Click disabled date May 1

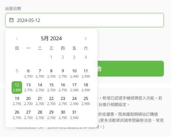[51, 57]
